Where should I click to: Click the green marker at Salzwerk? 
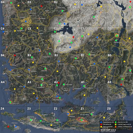click(62, 11)
